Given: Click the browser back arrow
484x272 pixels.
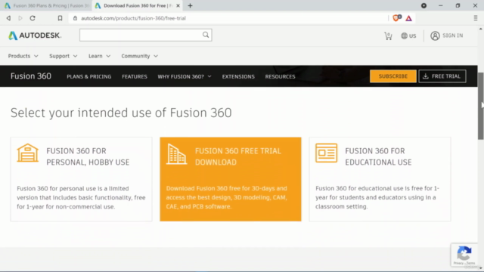Looking at the screenshot, I should tap(8, 18).
